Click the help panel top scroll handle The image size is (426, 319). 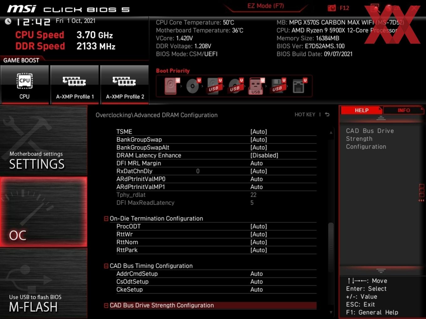(381, 118)
